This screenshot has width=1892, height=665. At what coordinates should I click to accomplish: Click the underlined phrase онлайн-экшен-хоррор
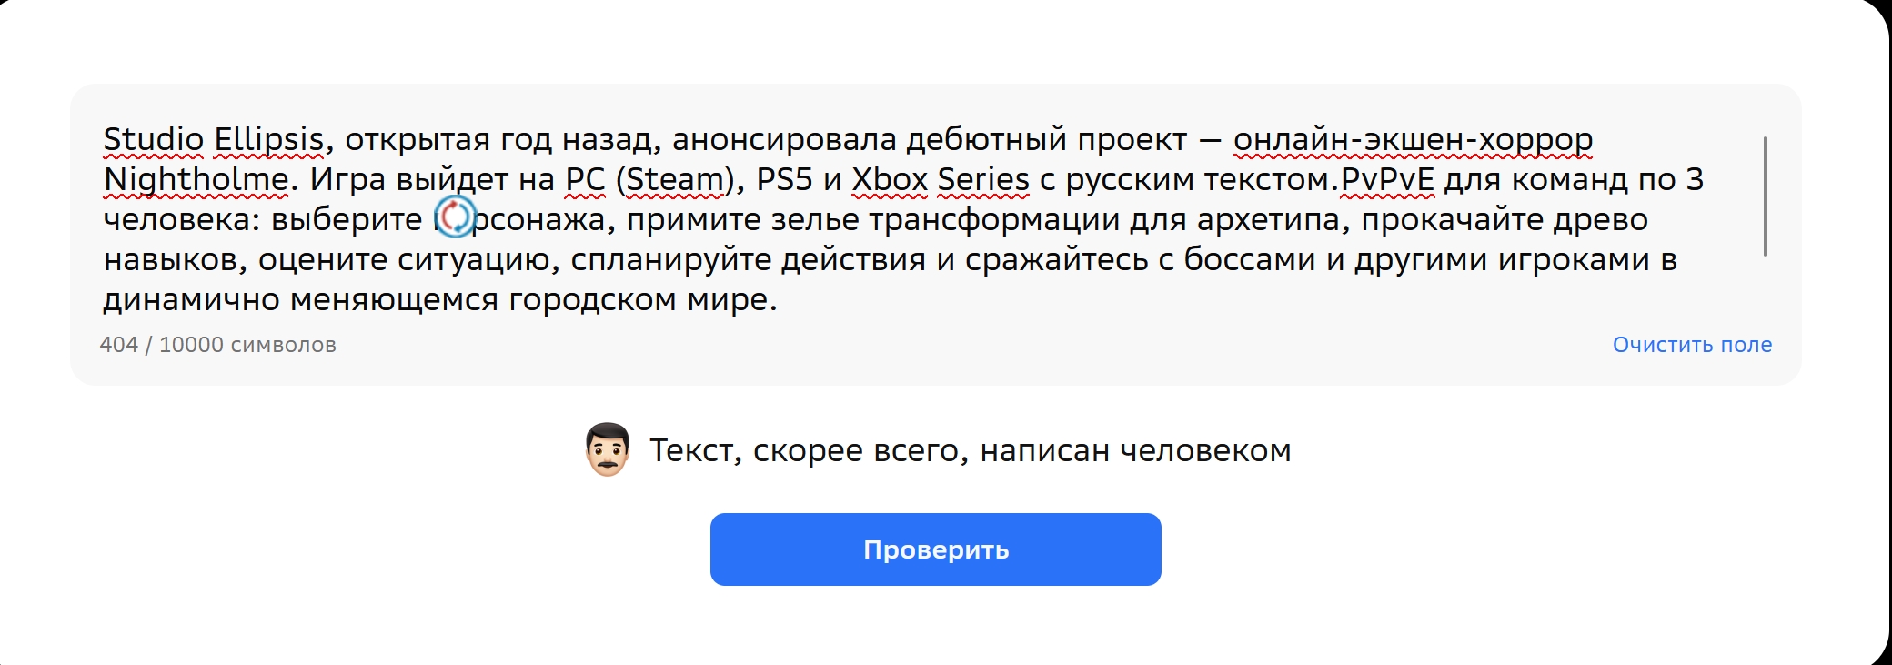(x=1413, y=139)
